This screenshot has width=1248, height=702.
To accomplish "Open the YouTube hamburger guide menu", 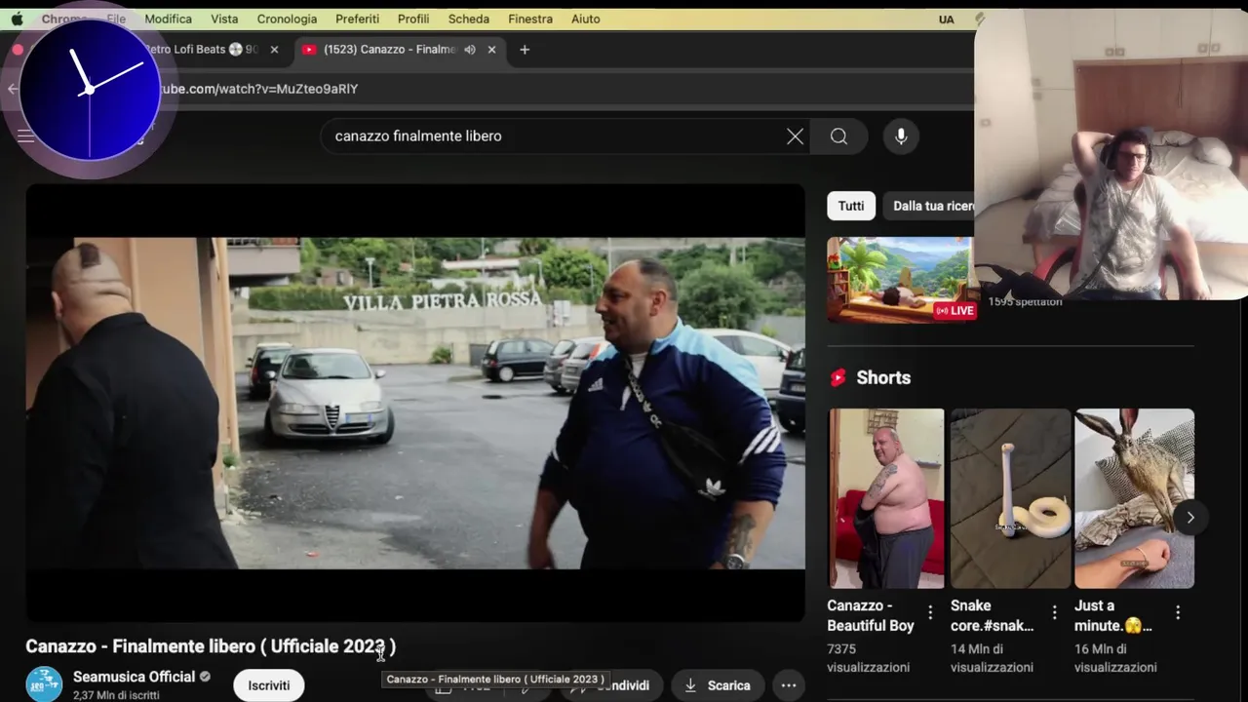I will [x=25, y=136].
